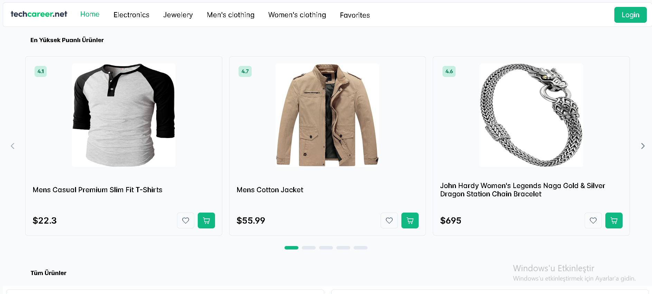Go to previous carousel slide arrow
The height and width of the screenshot is (294, 652).
pyautogui.click(x=12, y=146)
